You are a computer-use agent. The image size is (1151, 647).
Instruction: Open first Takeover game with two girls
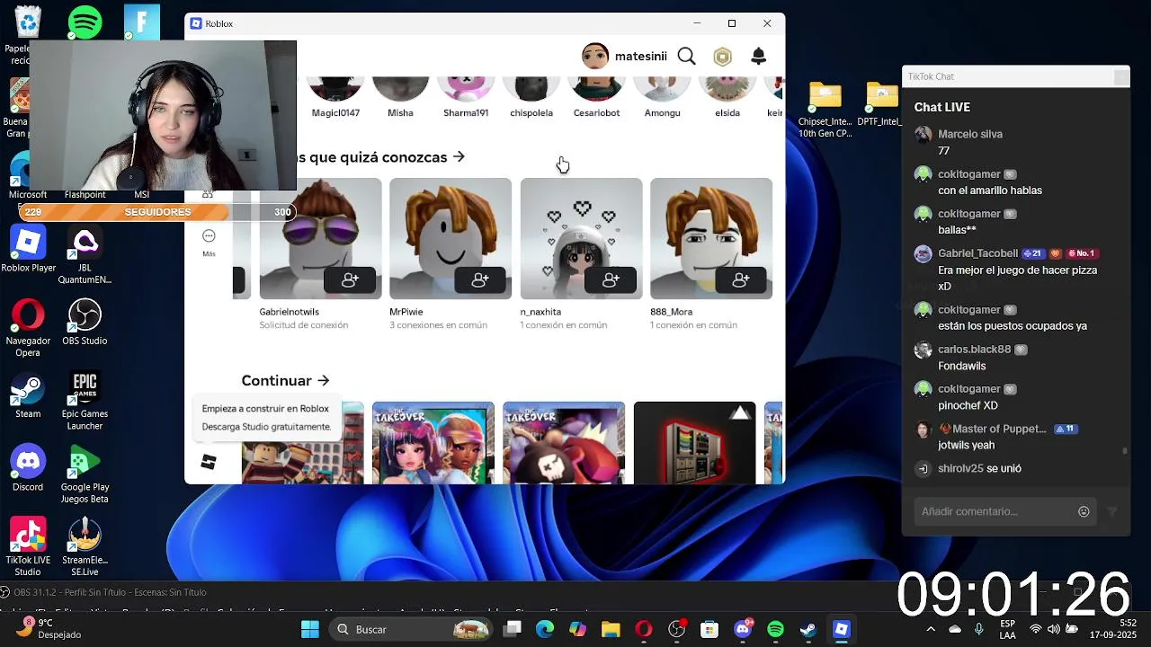(433, 443)
